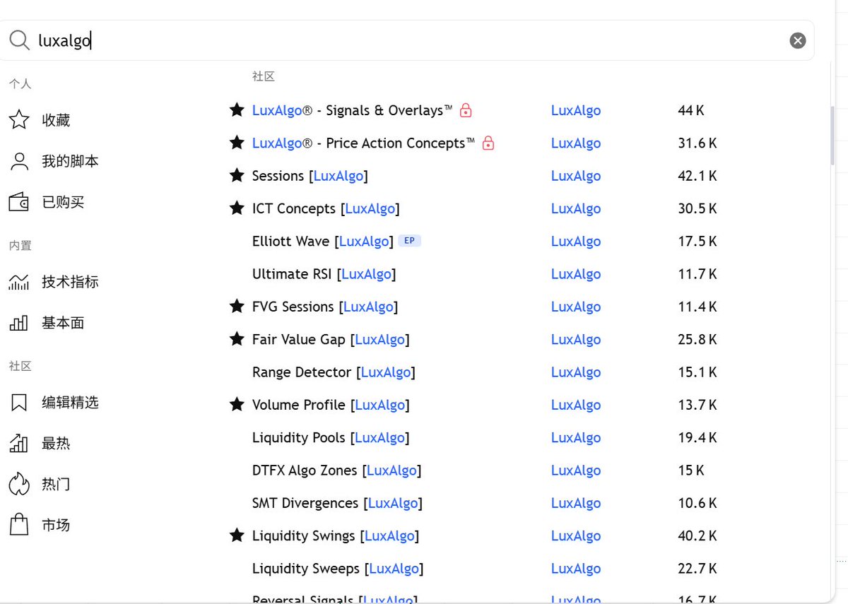Click the lock icon beside Signals & Overlays
This screenshot has height=604, width=848.
[x=466, y=110]
